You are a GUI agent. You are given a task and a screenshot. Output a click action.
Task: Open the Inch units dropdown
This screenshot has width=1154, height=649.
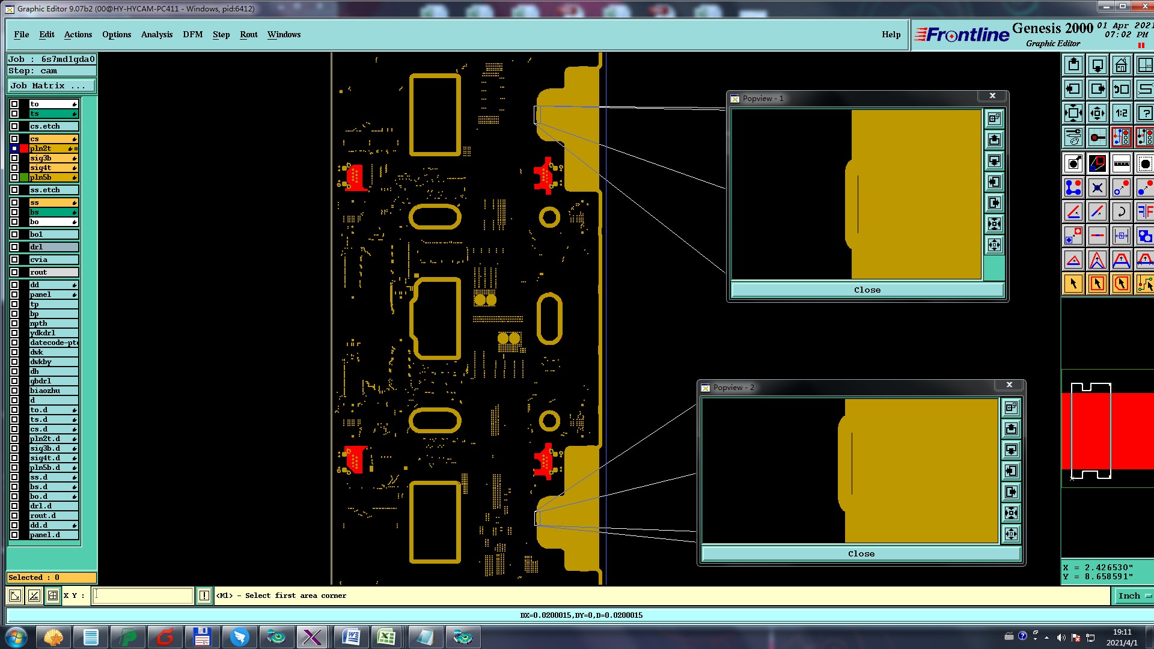pos(1134,596)
